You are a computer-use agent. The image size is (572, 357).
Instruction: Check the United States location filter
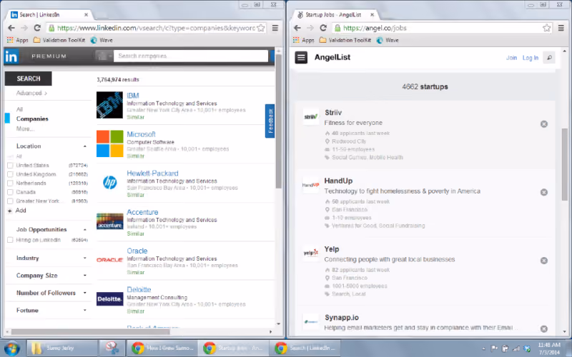click(10, 166)
